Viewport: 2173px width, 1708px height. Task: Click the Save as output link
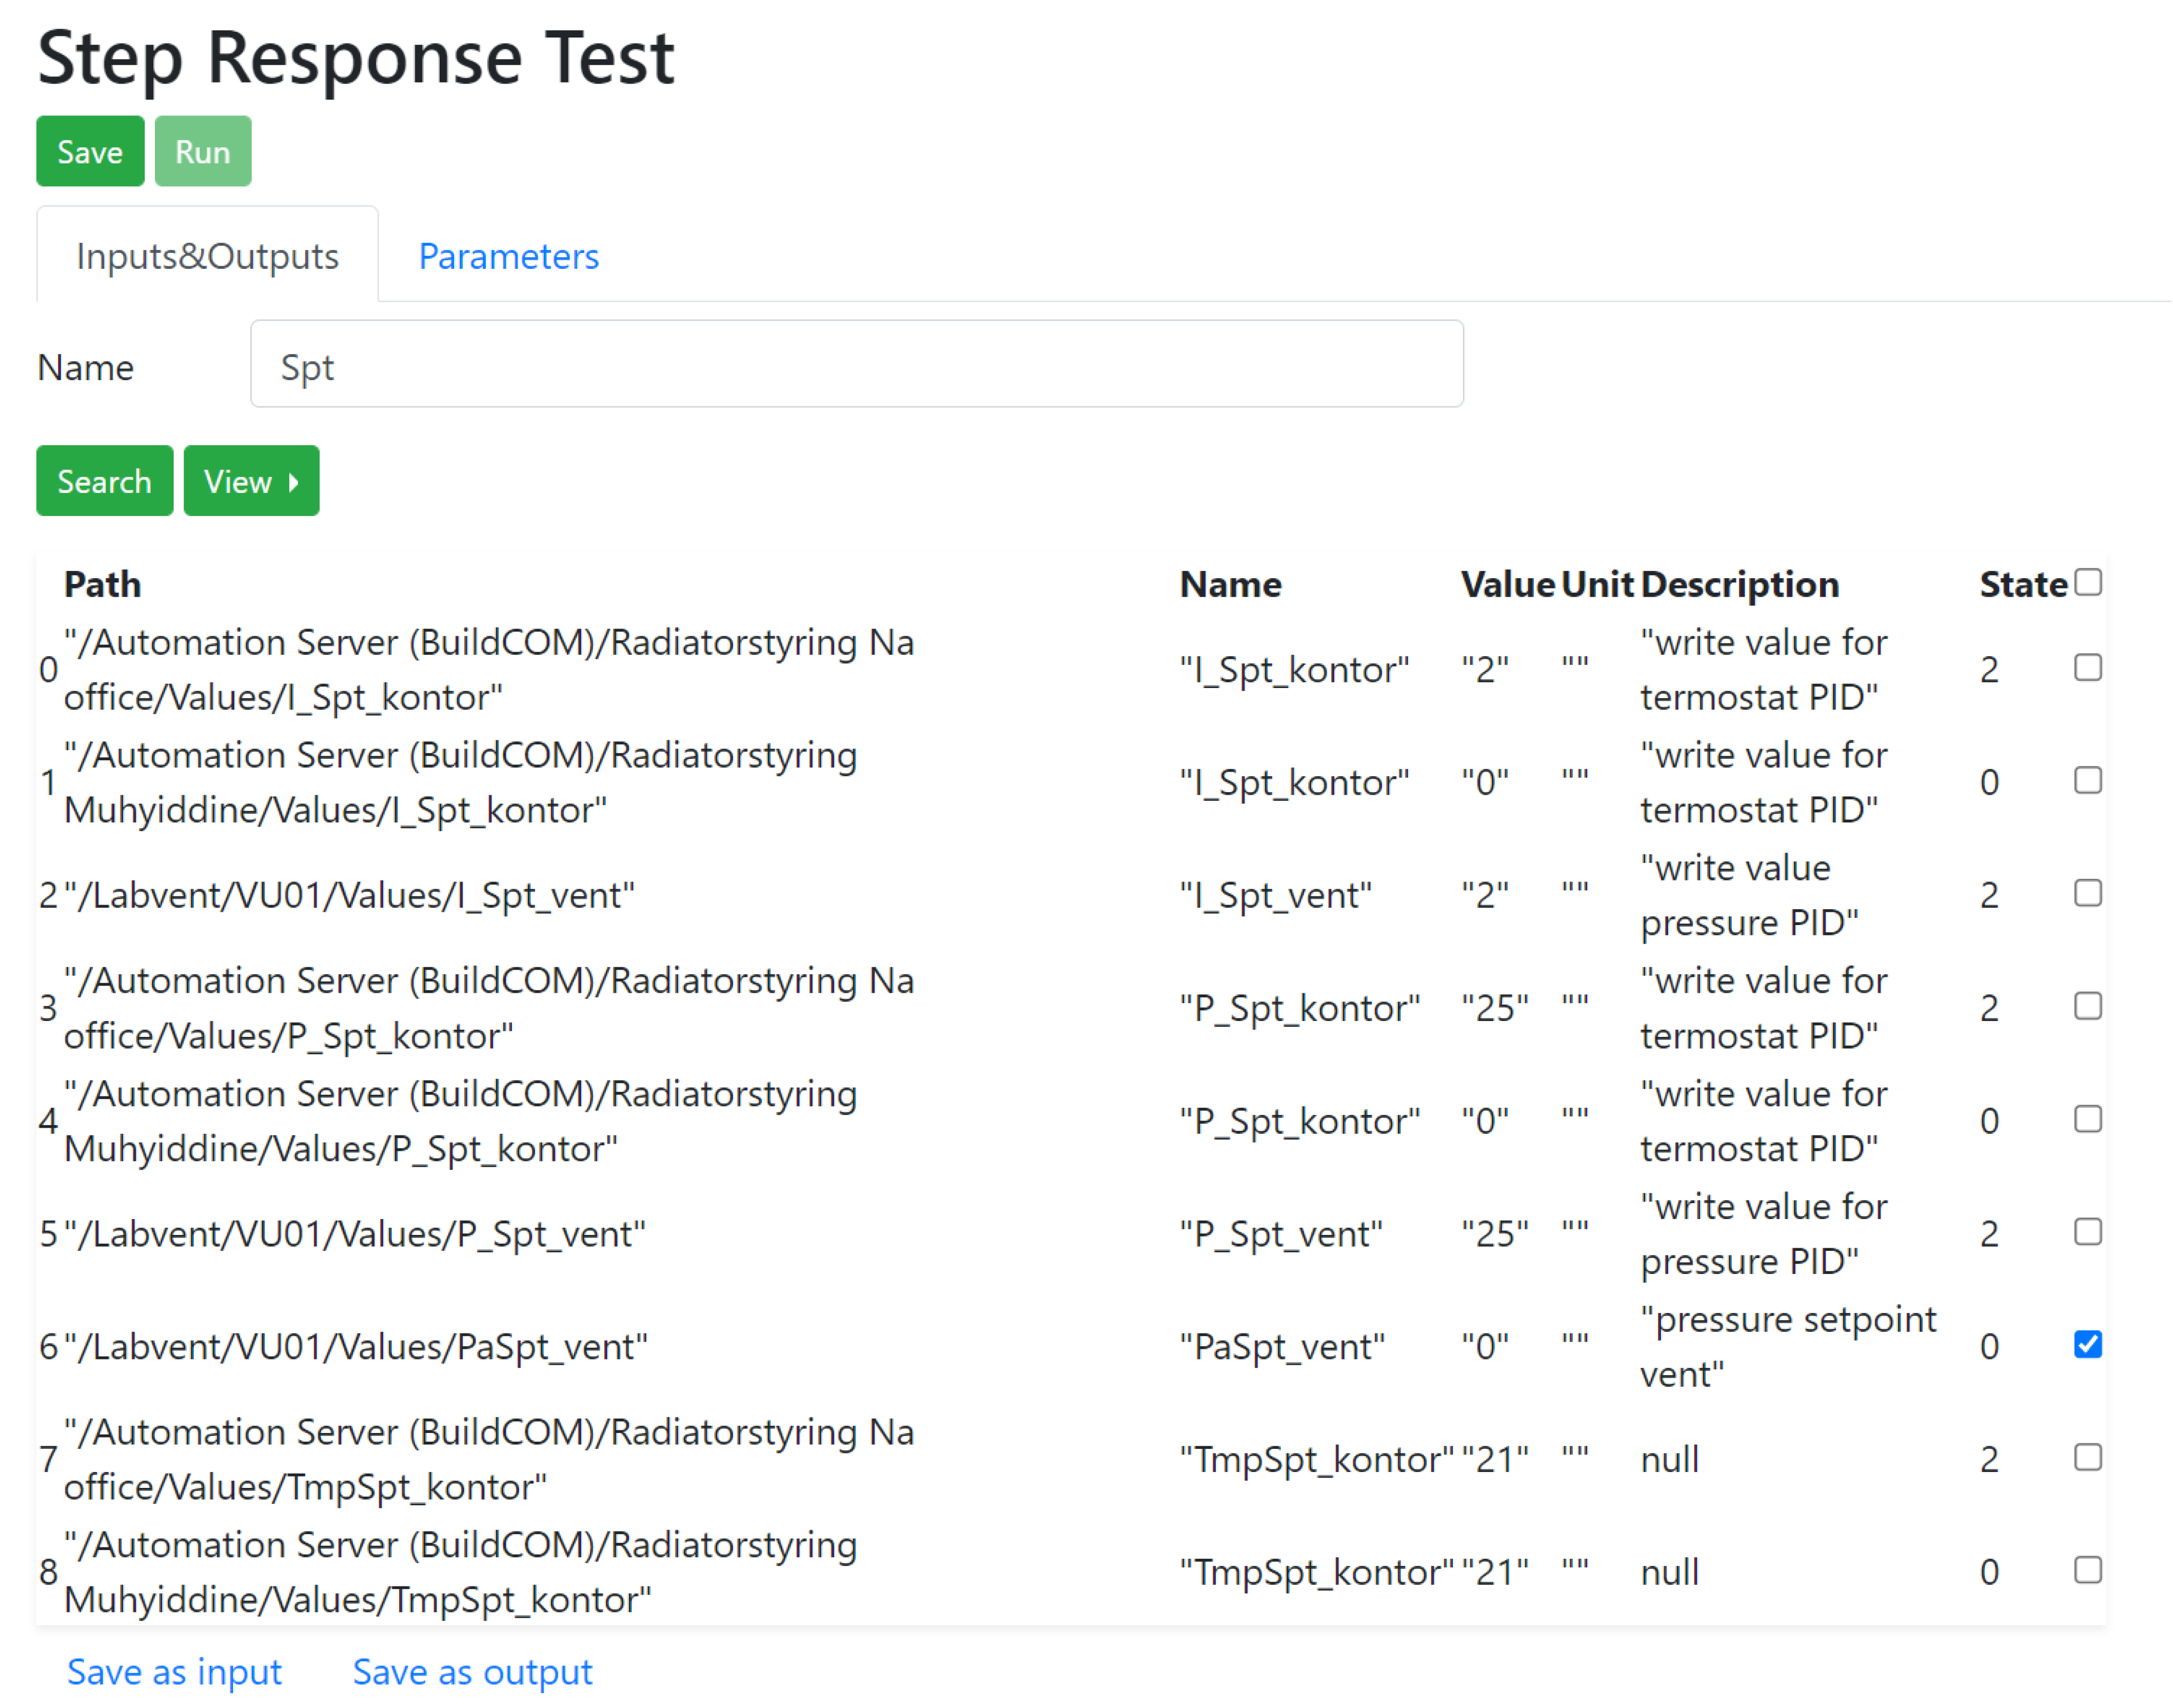click(x=472, y=1672)
